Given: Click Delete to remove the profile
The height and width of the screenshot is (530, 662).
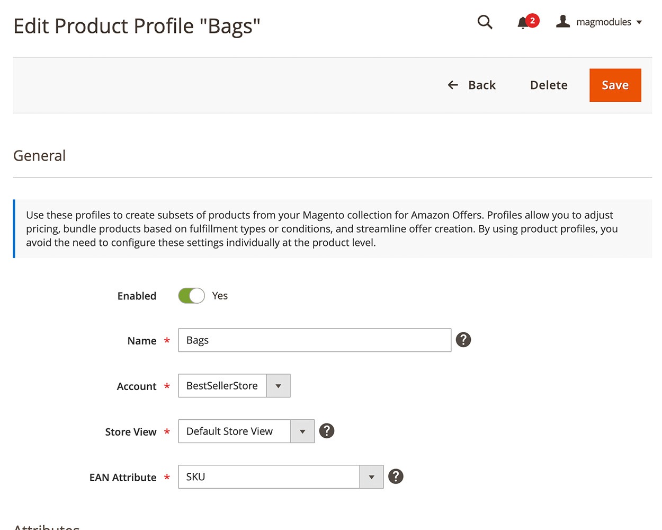Looking at the screenshot, I should pos(549,85).
